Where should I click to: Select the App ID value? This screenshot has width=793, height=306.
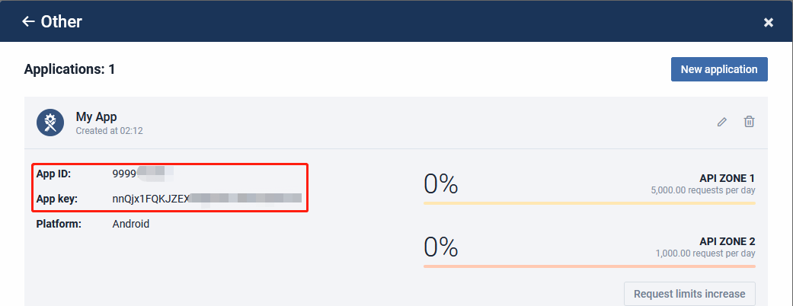tap(143, 174)
